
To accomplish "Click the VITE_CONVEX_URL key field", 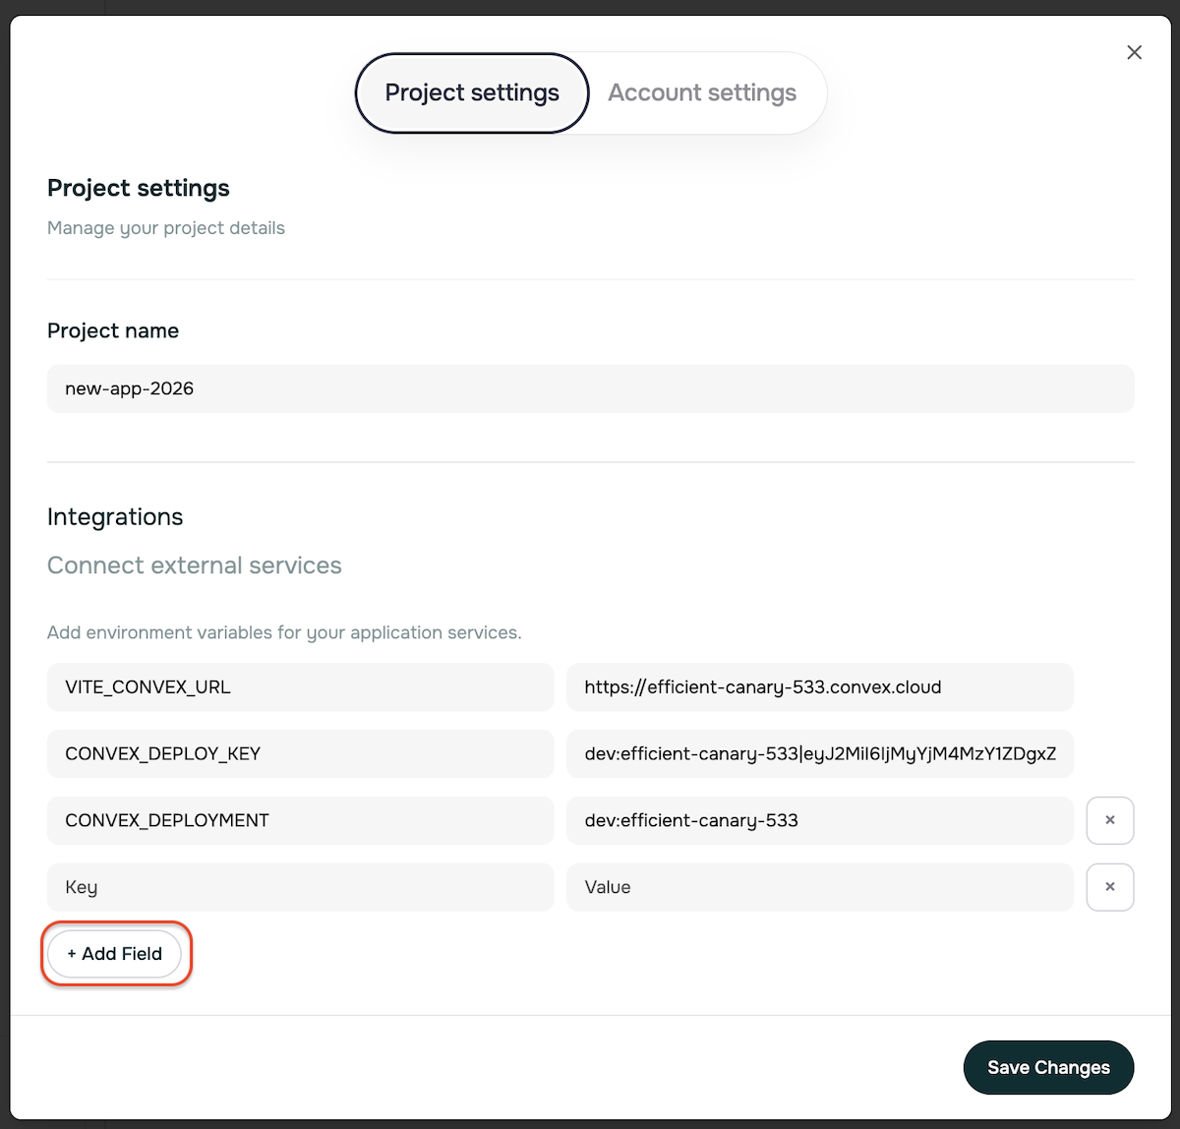I will pyautogui.click(x=300, y=686).
